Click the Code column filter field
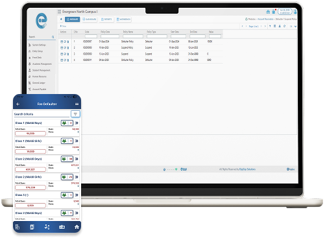This screenshot has height=238, width=325. [91, 36]
